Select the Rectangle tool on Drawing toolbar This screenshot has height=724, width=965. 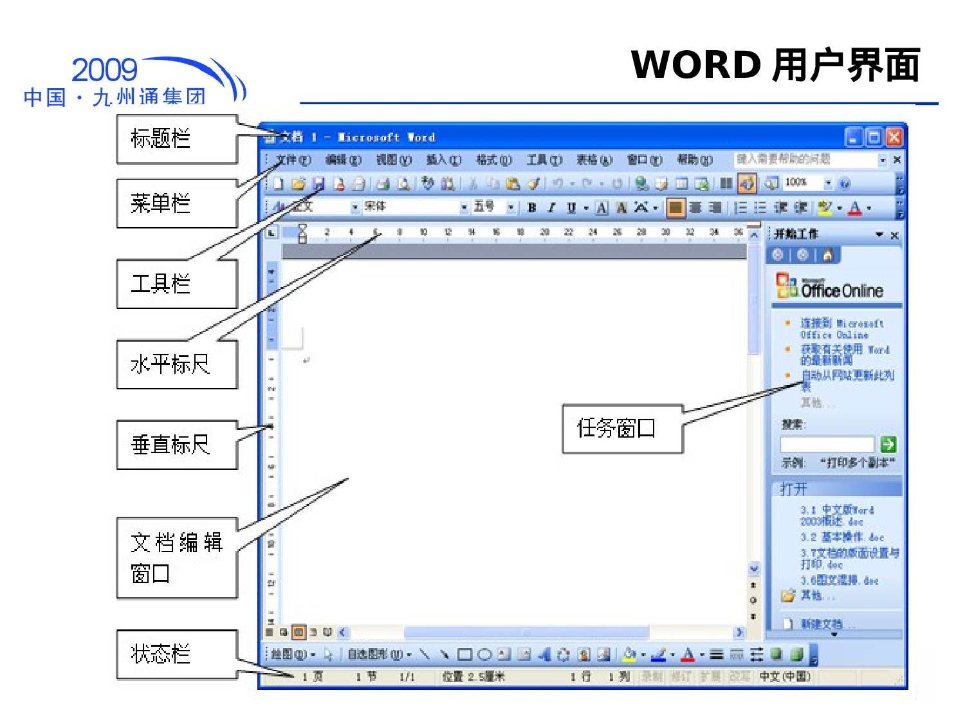click(x=464, y=654)
